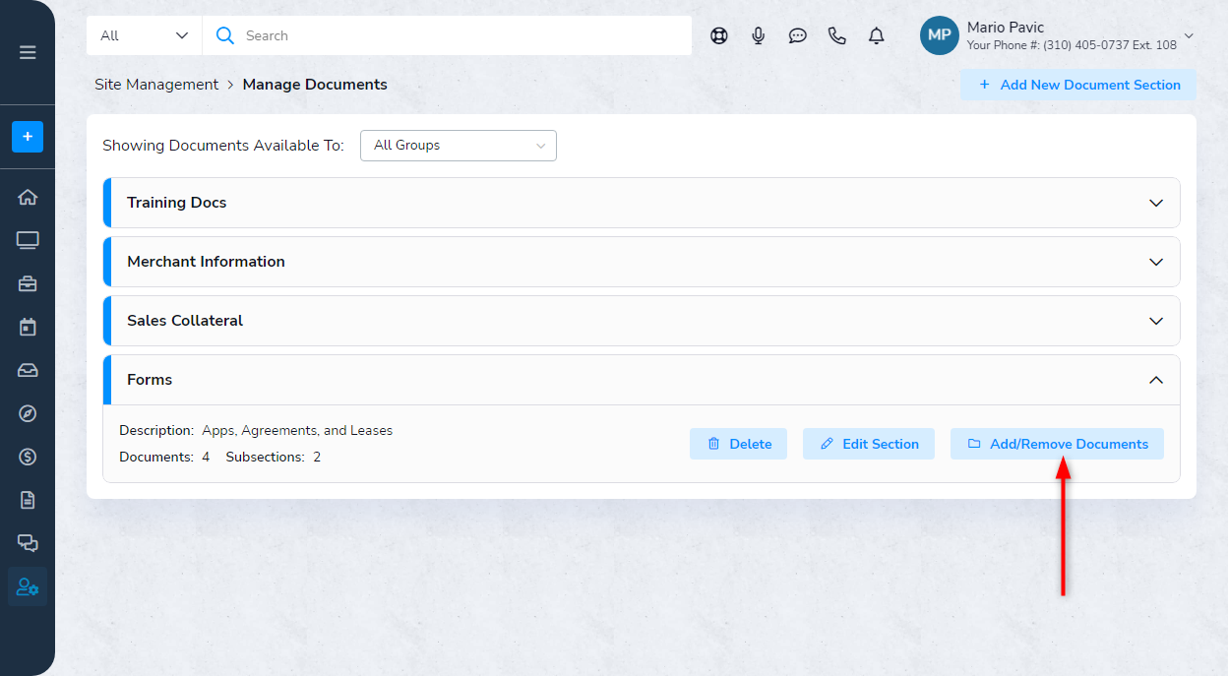Click the microphone icon in top bar
Screen dimensions: 1228x676
759,35
